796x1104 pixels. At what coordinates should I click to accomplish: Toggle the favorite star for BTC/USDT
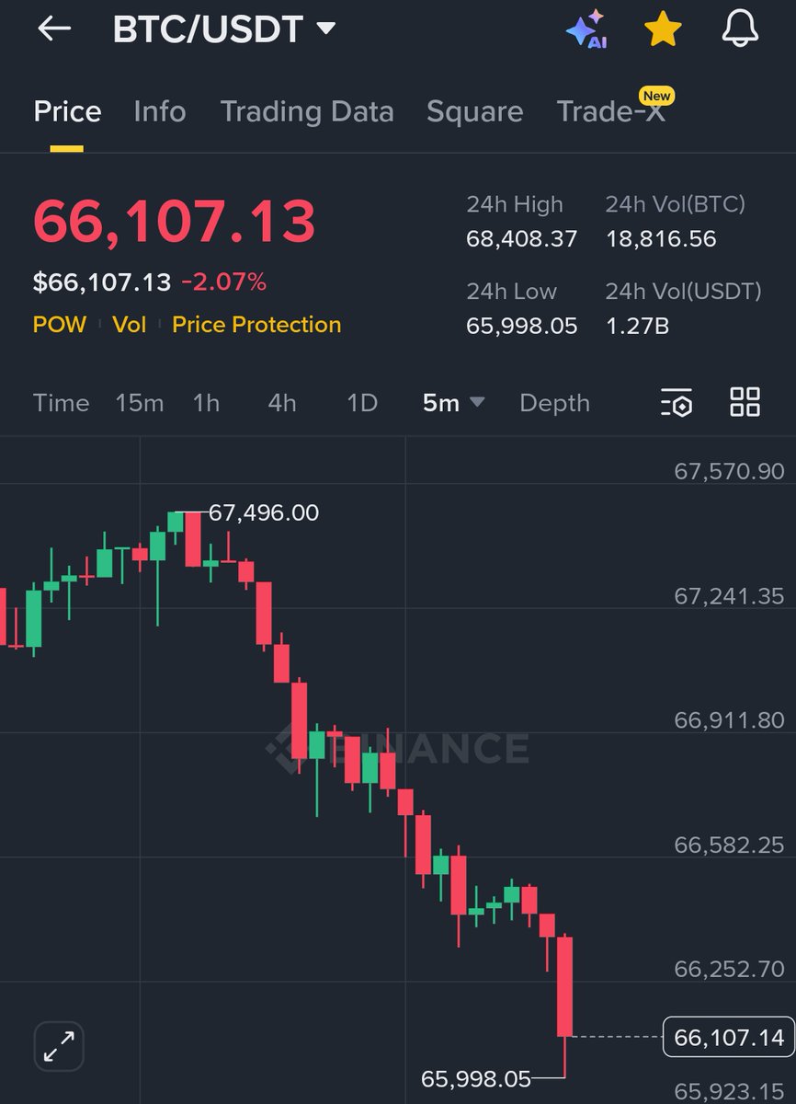pos(662,29)
